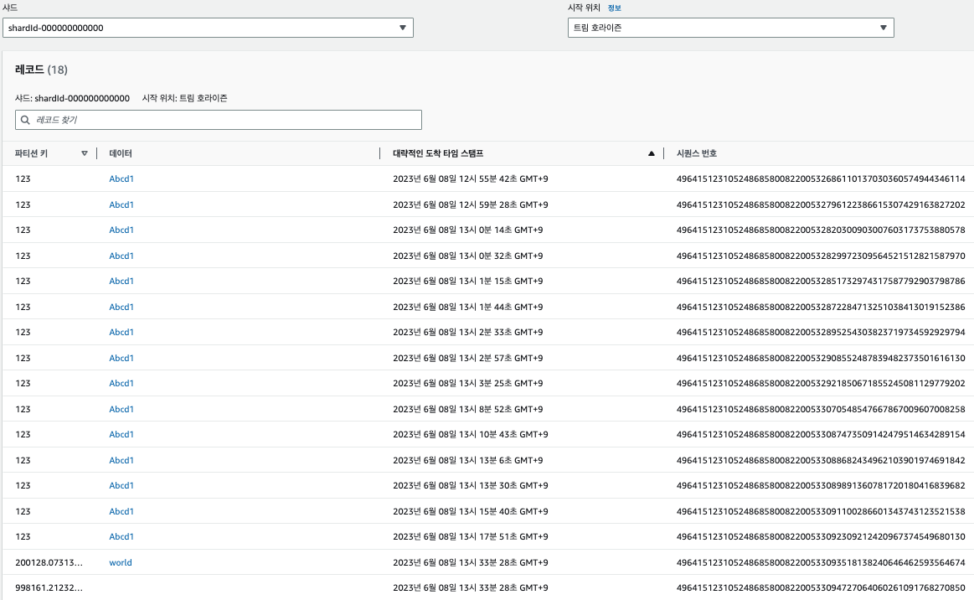The height and width of the screenshot is (600, 974).
Task: Open Abcd1 data in the 13시 13분 6초 row
Action: (121, 460)
